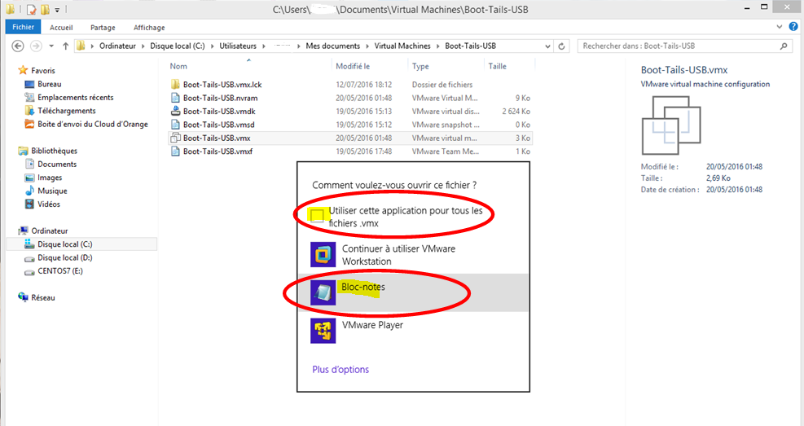Expand the chevron after Disque local (C:) breadcrumb
Screen dimensions: 804x426
[x=213, y=46]
